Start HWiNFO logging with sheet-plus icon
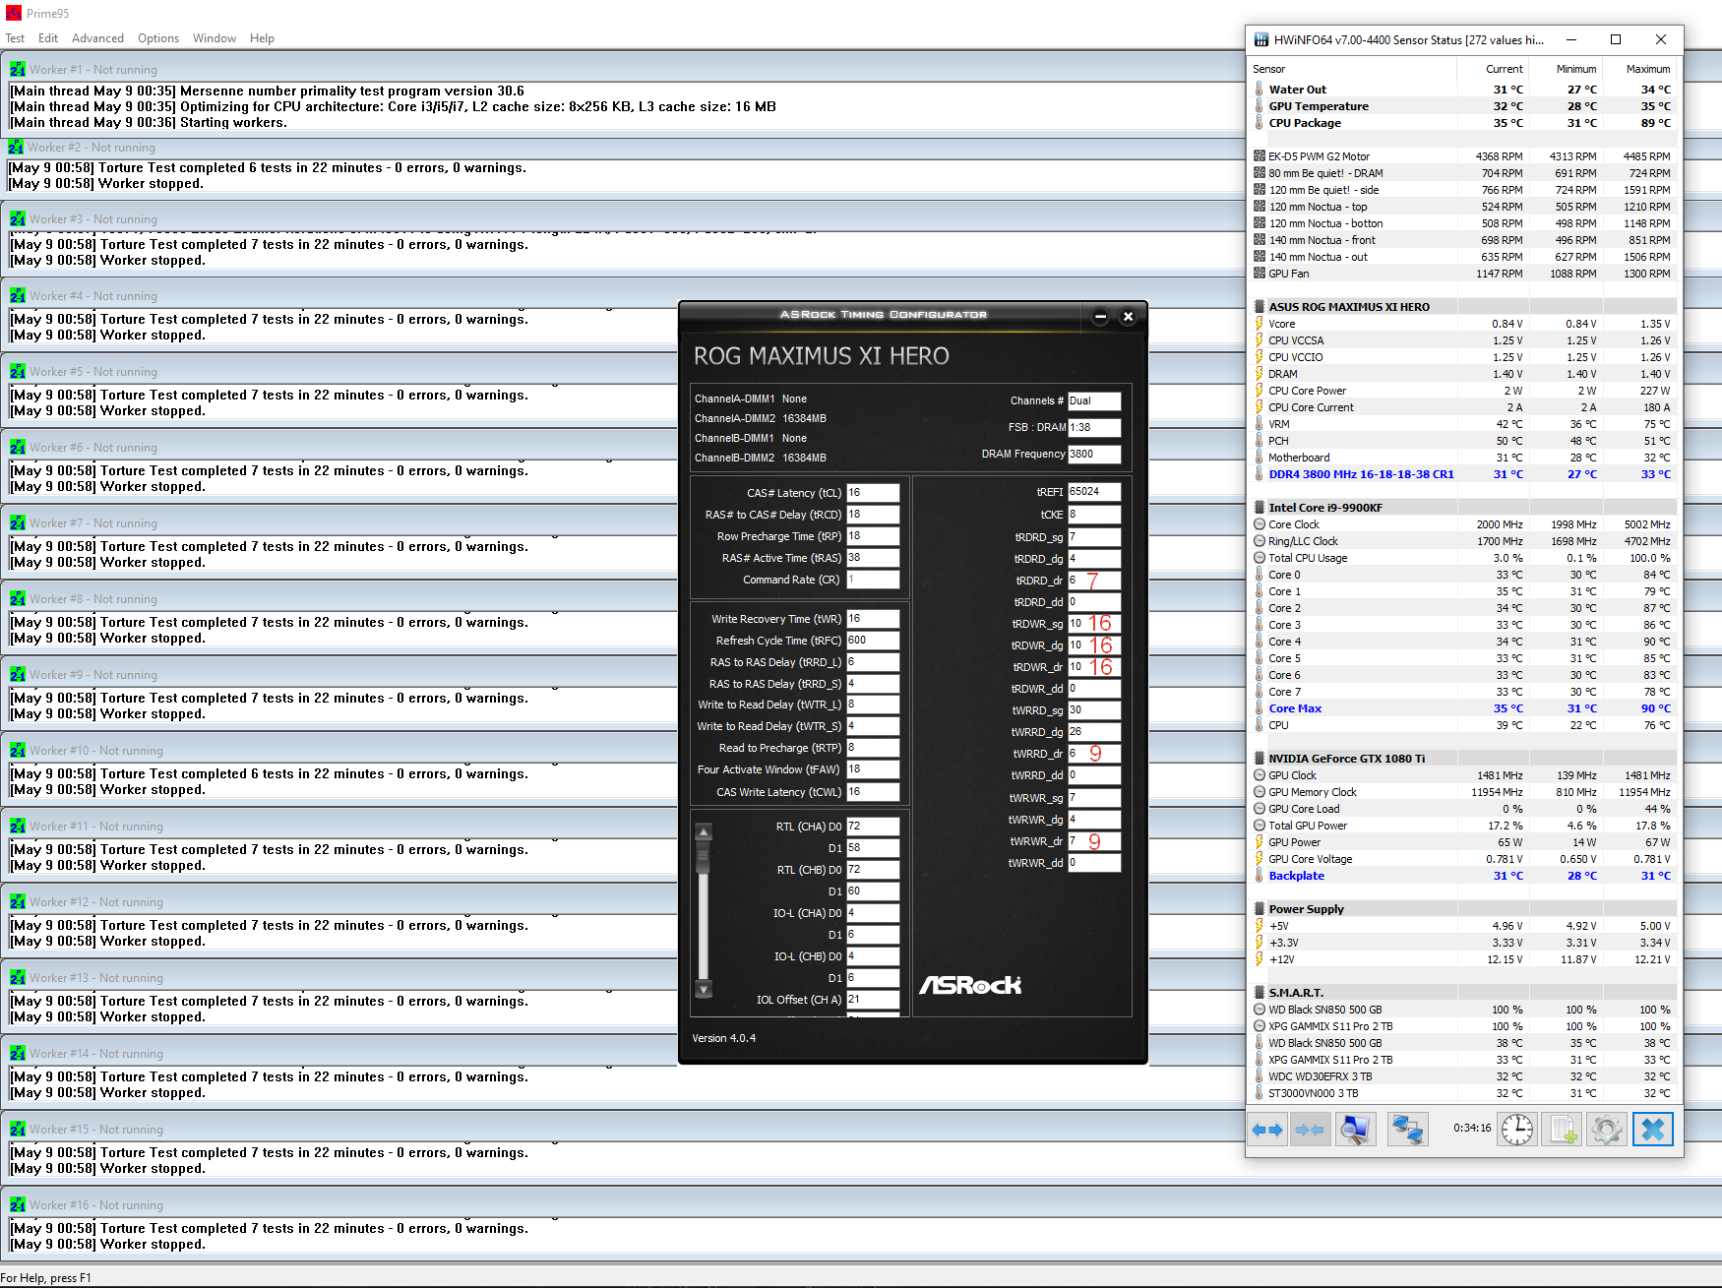This screenshot has height=1288, width=1722. (x=1562, y=1130)
